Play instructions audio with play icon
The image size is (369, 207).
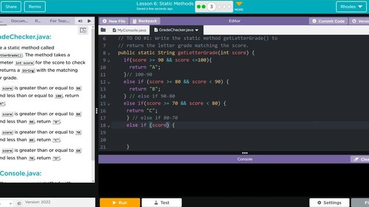point(89,21)
